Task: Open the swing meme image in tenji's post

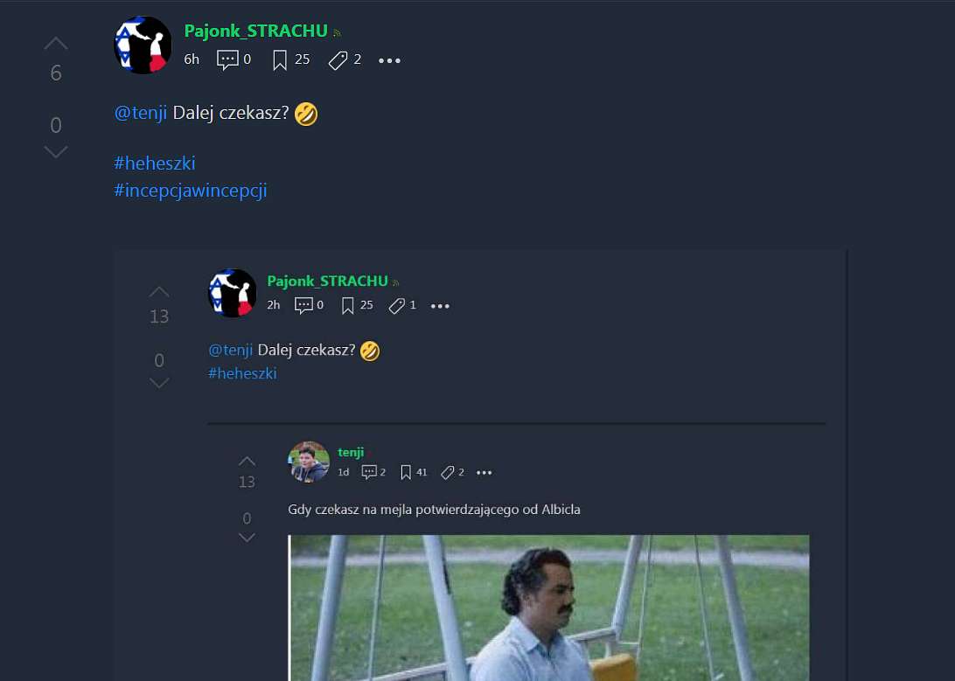Action: click(x=548, y=608)
